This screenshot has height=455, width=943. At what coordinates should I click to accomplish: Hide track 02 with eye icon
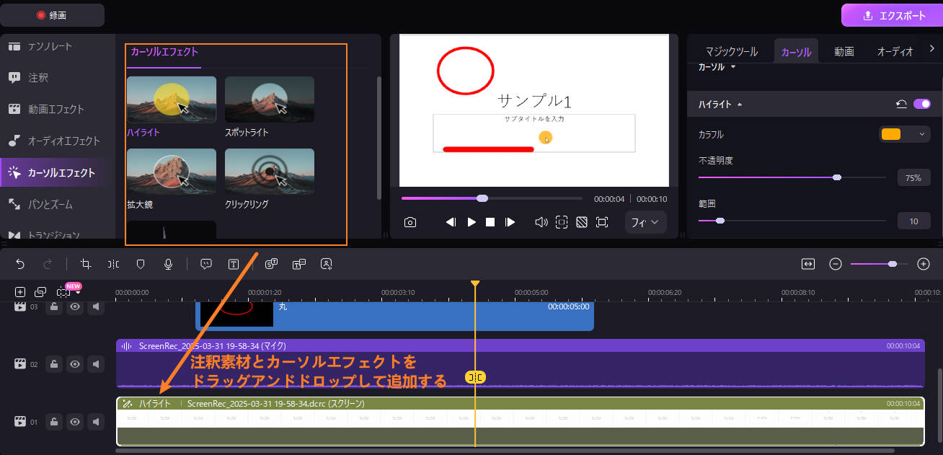click(x=75, y=364)
